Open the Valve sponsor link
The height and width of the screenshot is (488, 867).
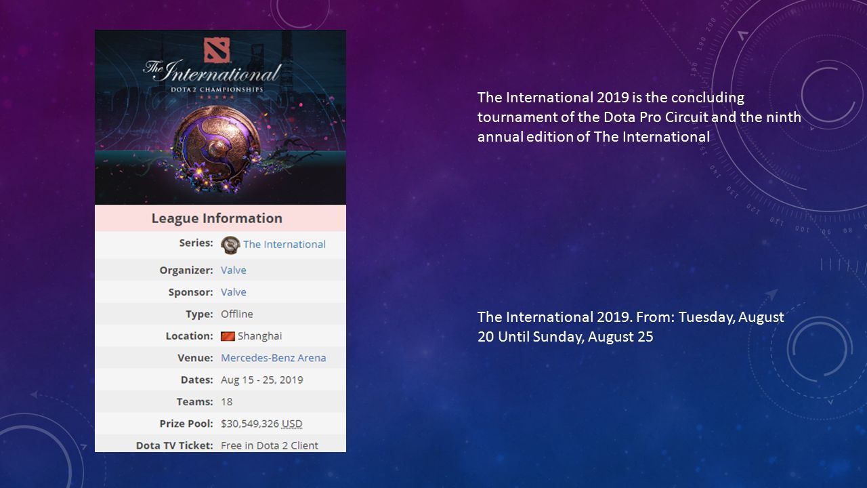234,292
